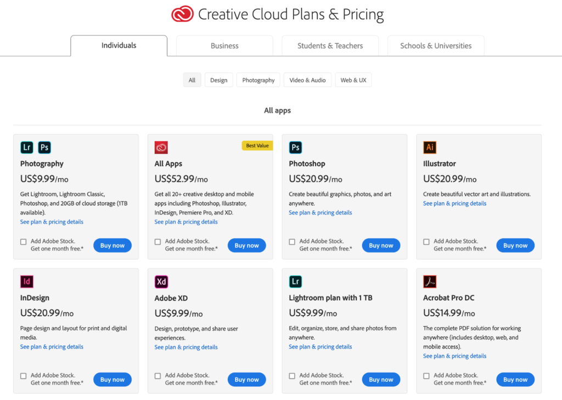562x400 pixels.
Task: Open Illustrator plan & pricing details link
Action: pos(454,203)
